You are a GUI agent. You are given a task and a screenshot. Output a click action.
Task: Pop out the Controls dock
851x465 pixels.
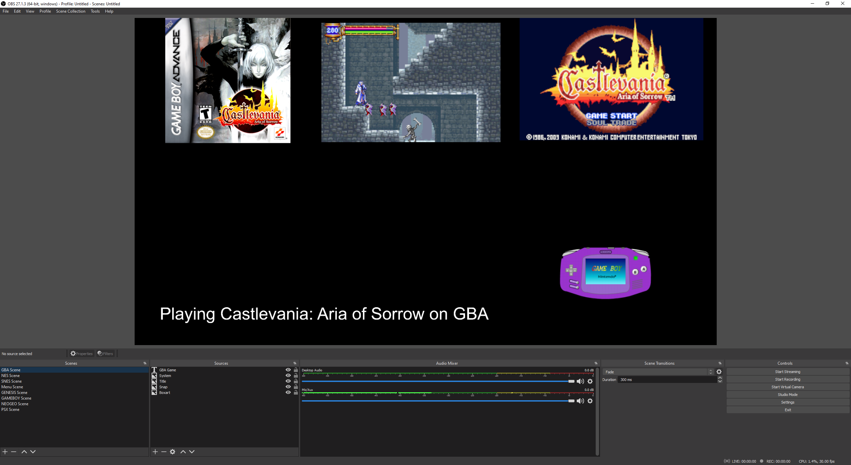[x=847, y=363]
